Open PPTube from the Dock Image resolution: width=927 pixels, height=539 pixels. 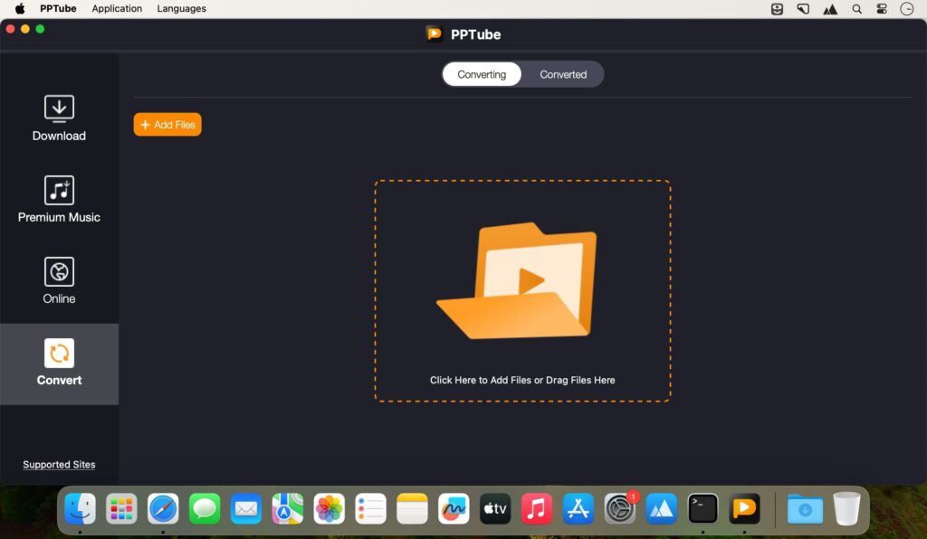point(745,508)
